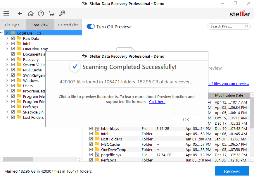The height and width of the screenshot is (177, 254).
Task: Uncheck the Intel checkbox in tree
Action: pyautogui.click(x=13, y=44)
